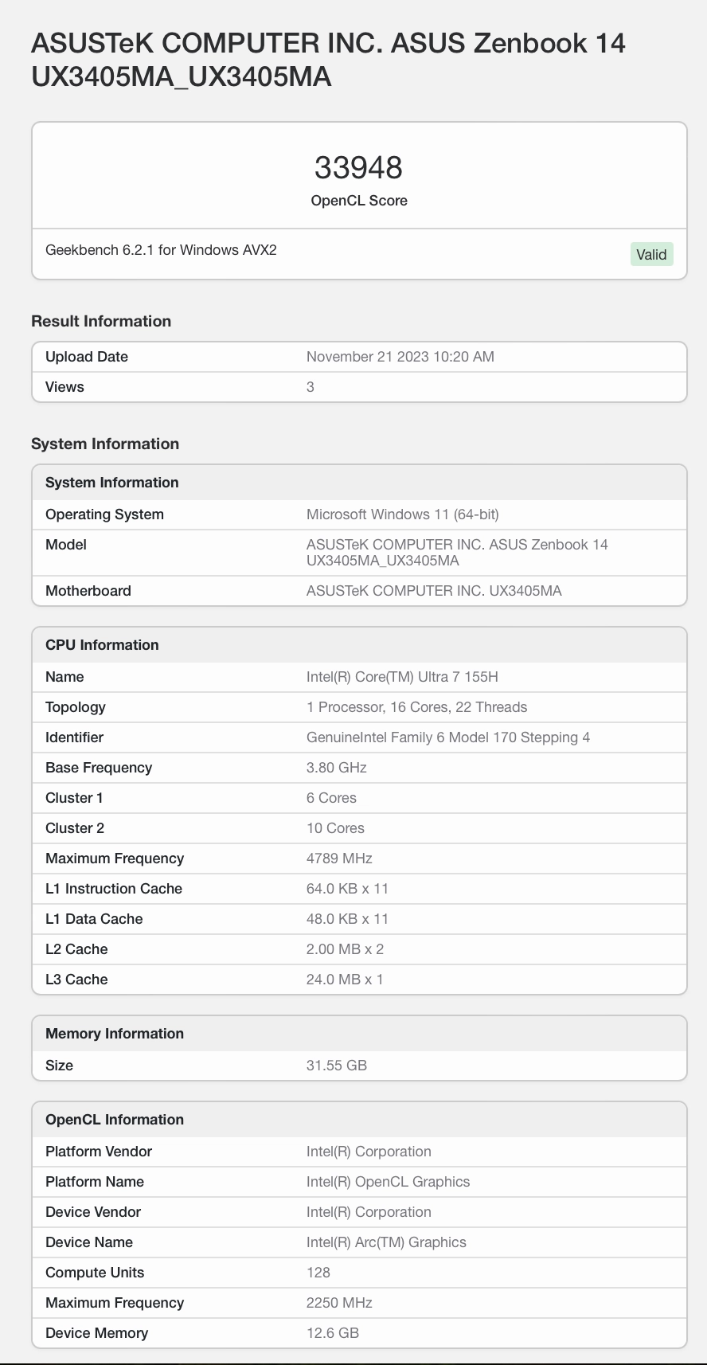
Task: Click the "2.00 MB x 2" value
Action: (346, 949)
